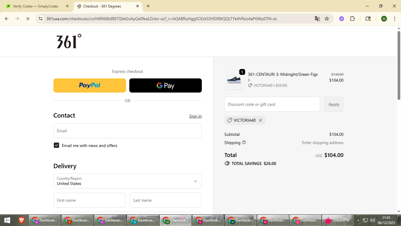401x226 pixels.
Task: Open the Chrome profile M avatar
Action: coord(384,19)
